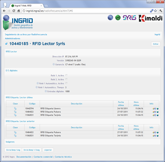Image resolution: width=165 pixels, height=162 pixels.
Task: Click the green RFID round icon
Action: pos(118,18)
